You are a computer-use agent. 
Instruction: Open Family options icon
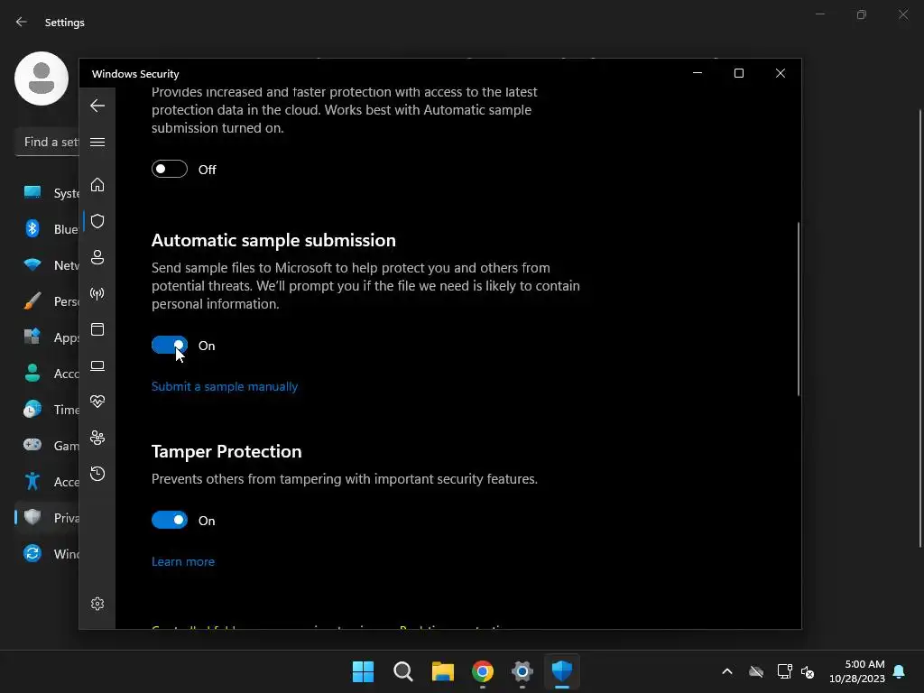coord(97,438)
